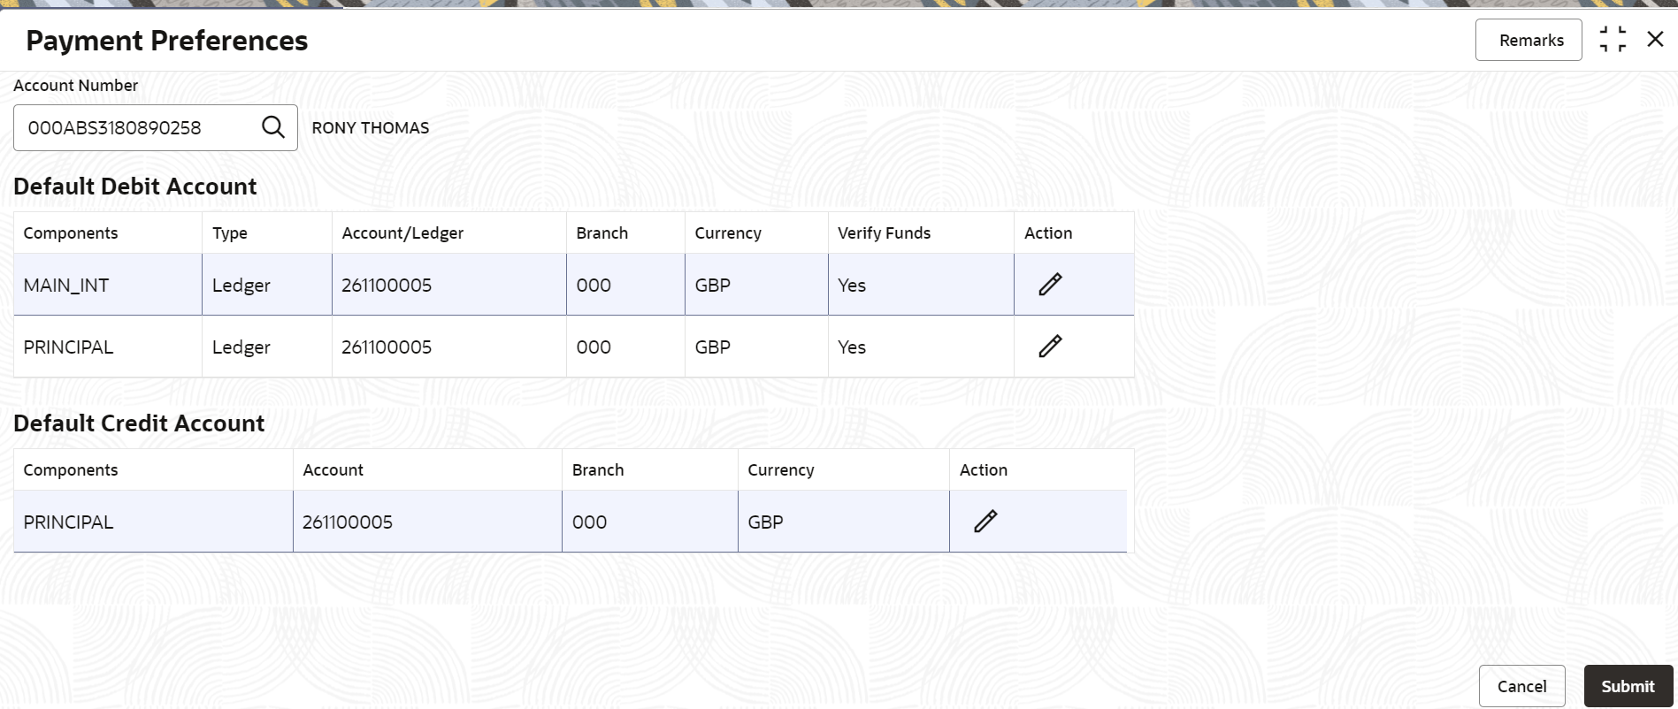Edit the MAIN_INT debit row

click(x=1050, y=285)
